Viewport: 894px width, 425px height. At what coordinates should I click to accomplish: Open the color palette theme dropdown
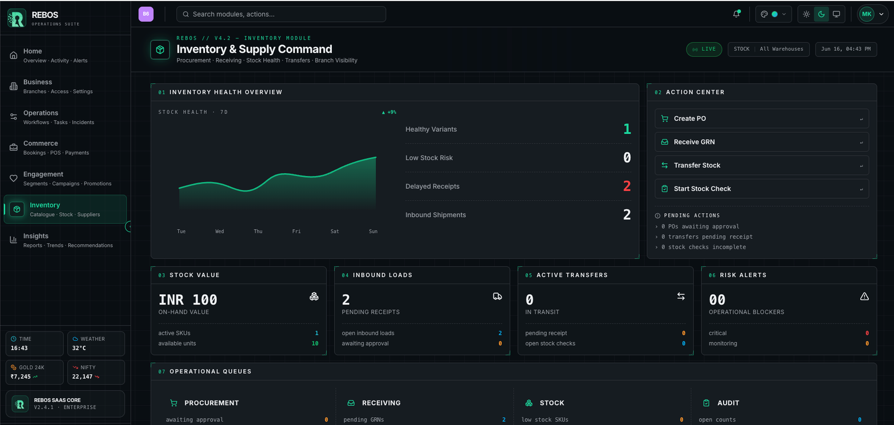pyautogui.click(x=773, y=14)
